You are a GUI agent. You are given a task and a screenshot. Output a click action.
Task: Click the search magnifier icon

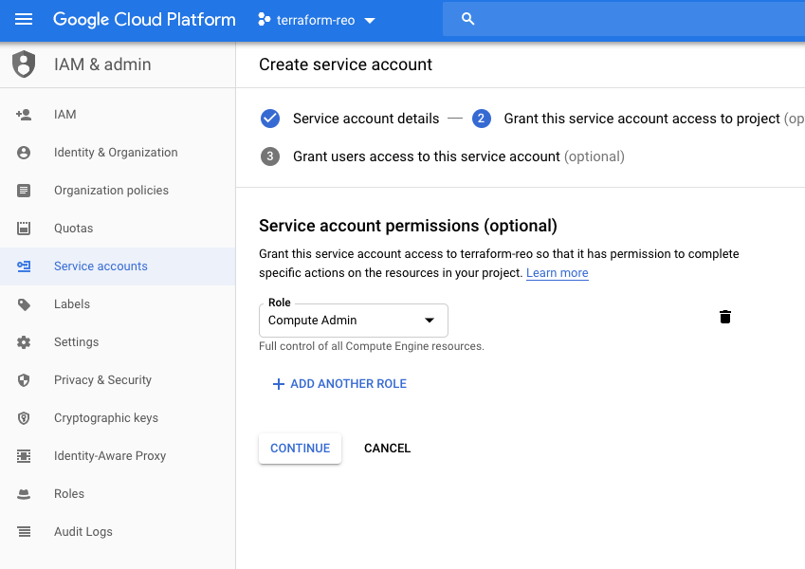(467, 20)
